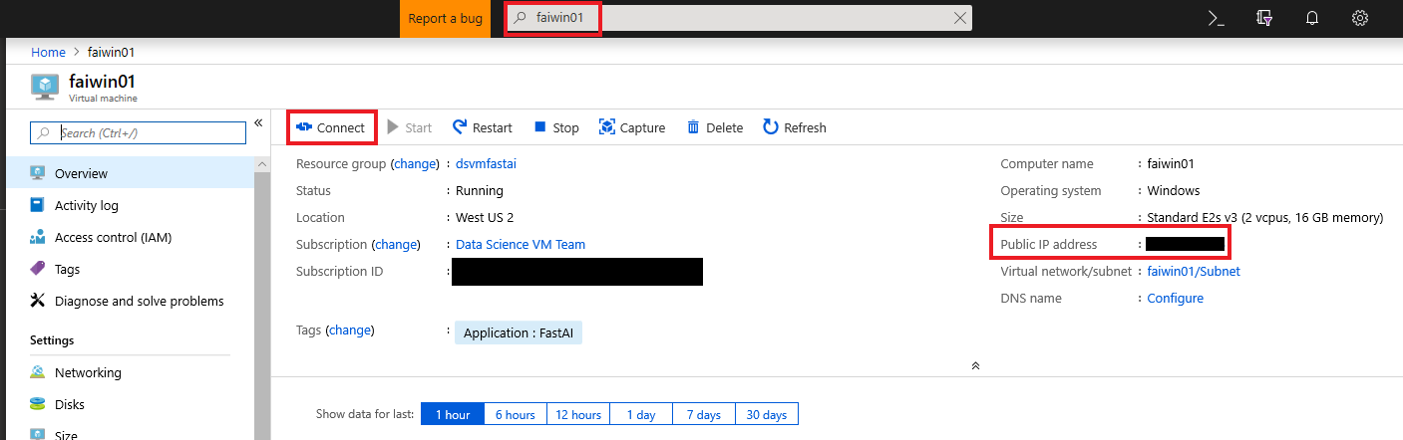Switch data range to 30 days
1403x440 pixels.
766,414
